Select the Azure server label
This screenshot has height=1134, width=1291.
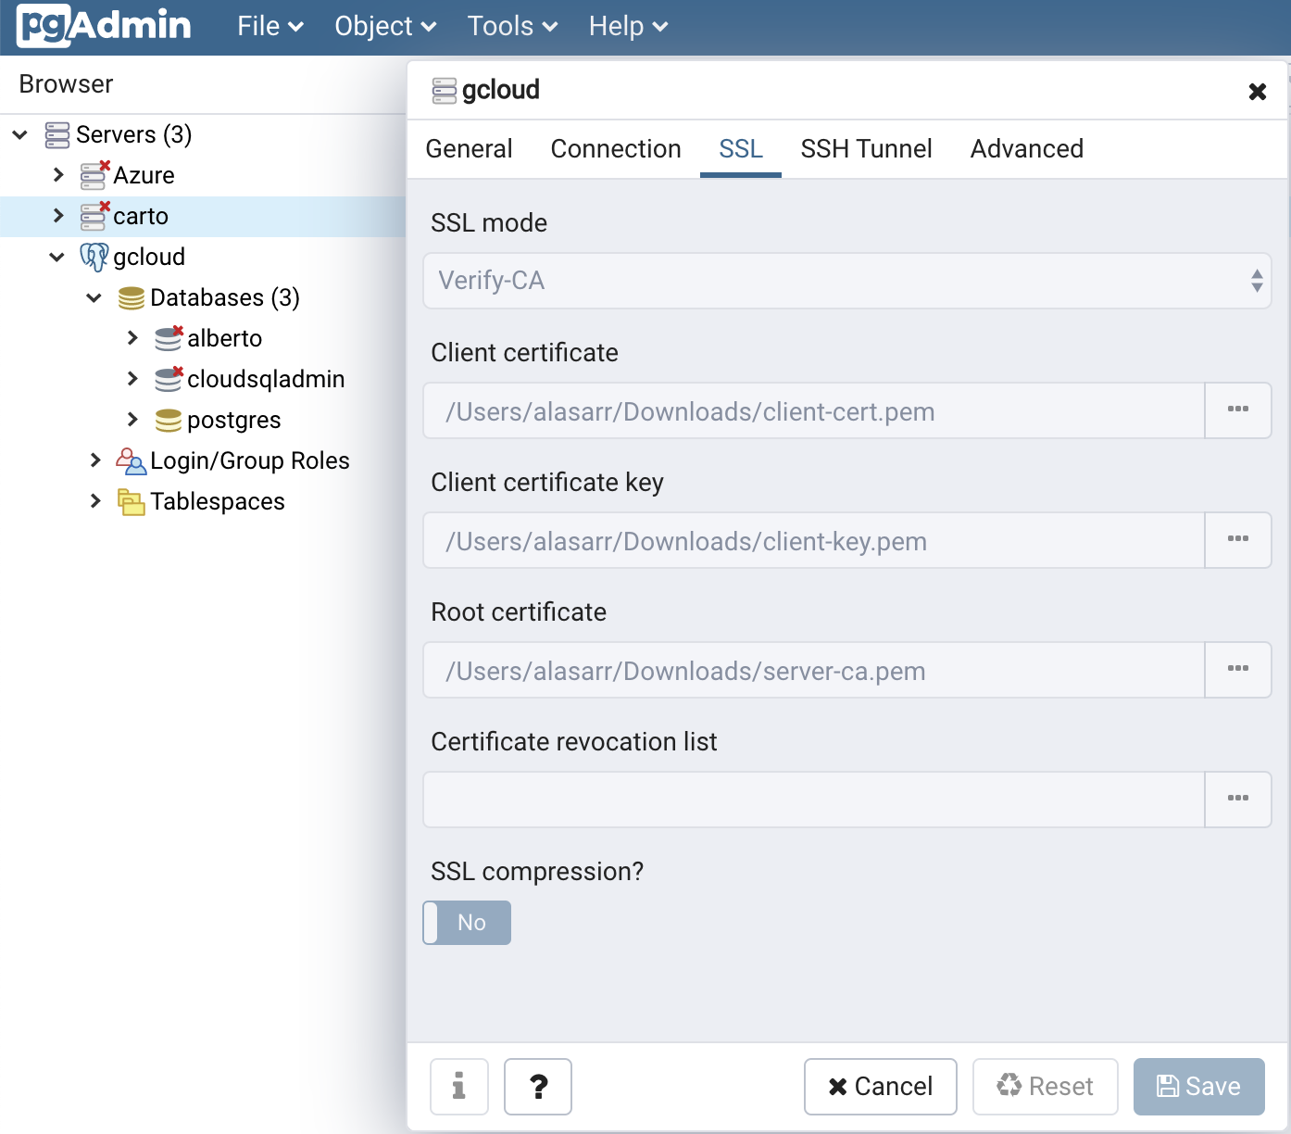[144, 175]
